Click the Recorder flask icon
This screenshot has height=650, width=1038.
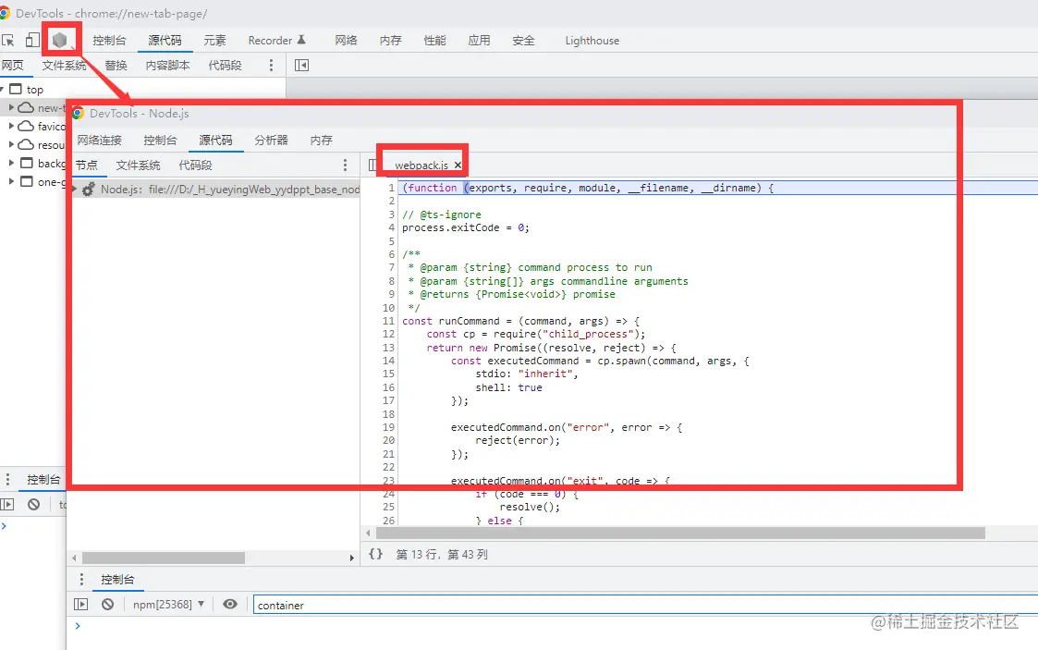[x=301, y=40]
